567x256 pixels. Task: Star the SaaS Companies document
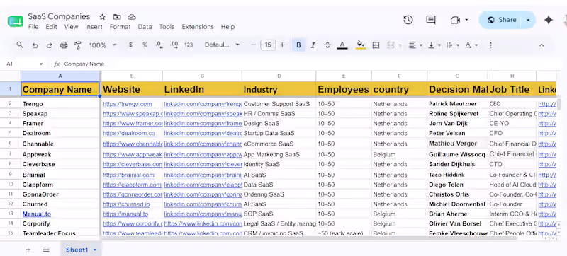click(x=102, y=17)
